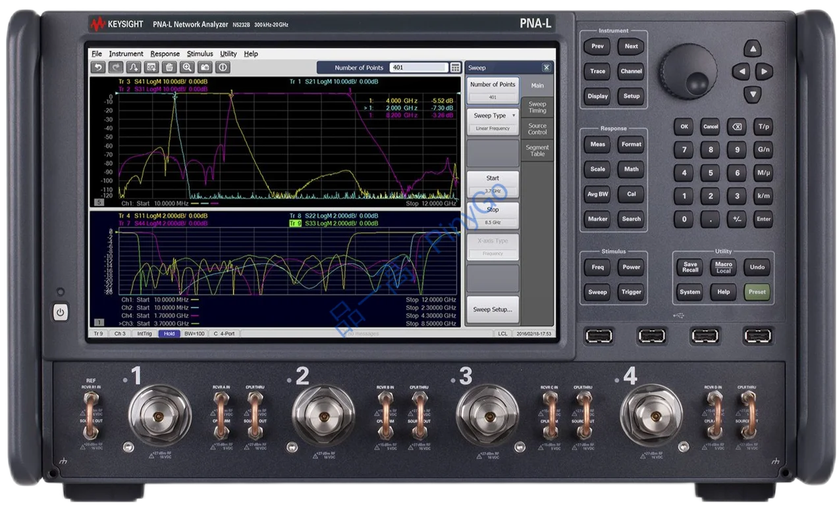
Task: Click the on-screen undo arrow toolbar icon
Action: coord(98,67)
